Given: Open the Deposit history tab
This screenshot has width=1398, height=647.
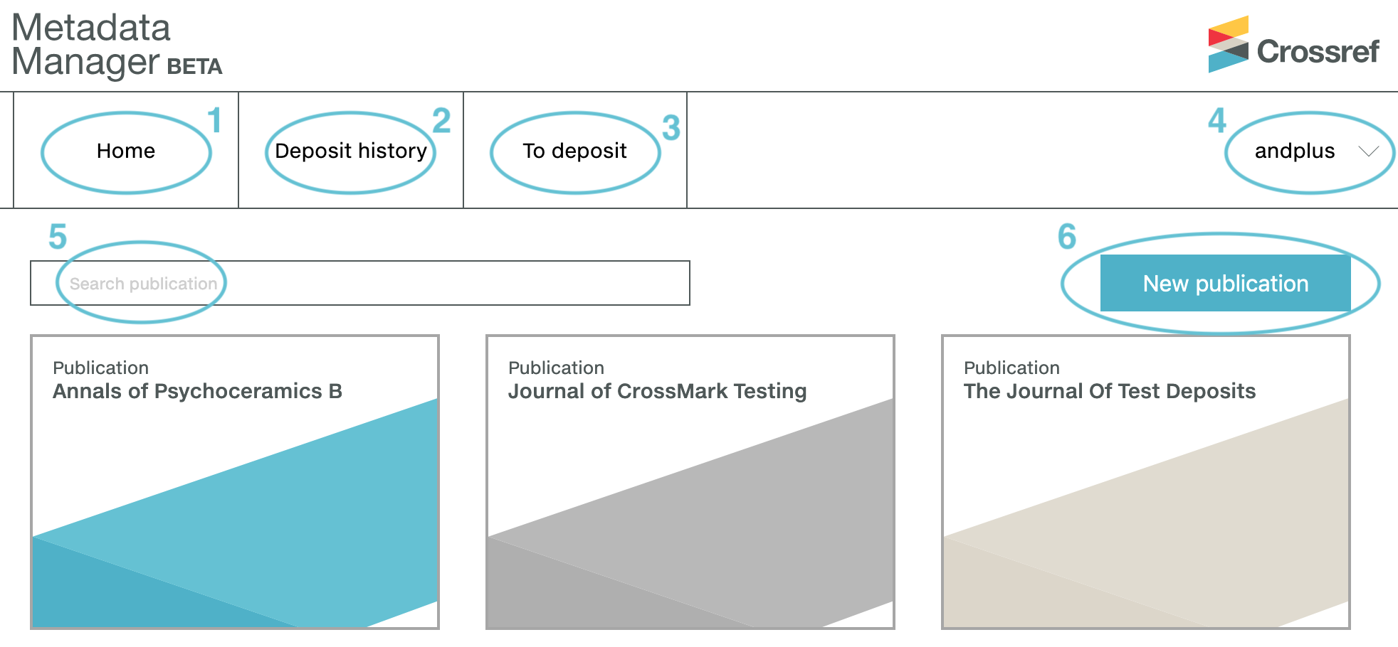Looking at the screenshot, I should [x=351, y=151].
